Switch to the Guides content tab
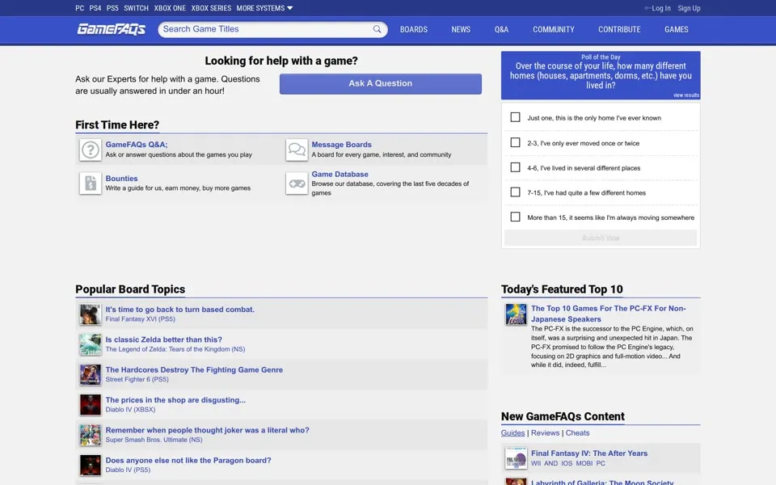 pyautogui.click(x=512, y=432)
